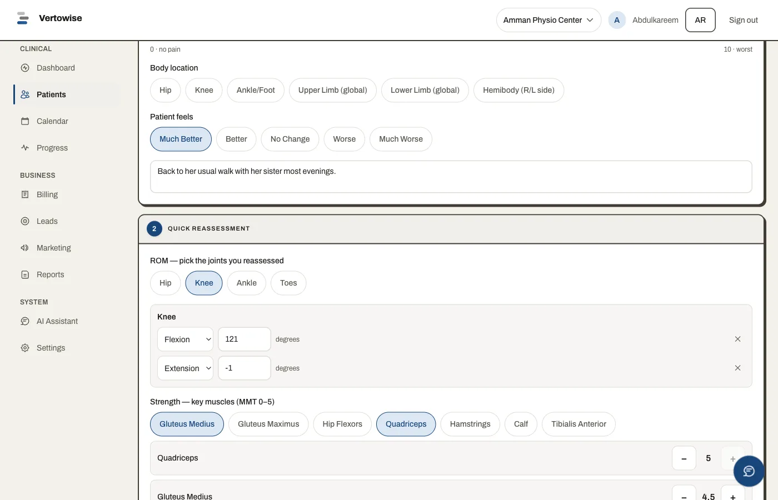The height and width of the screenshot is (500, 778).
Task: Open the Billing menu item
Action: [67, 194]
